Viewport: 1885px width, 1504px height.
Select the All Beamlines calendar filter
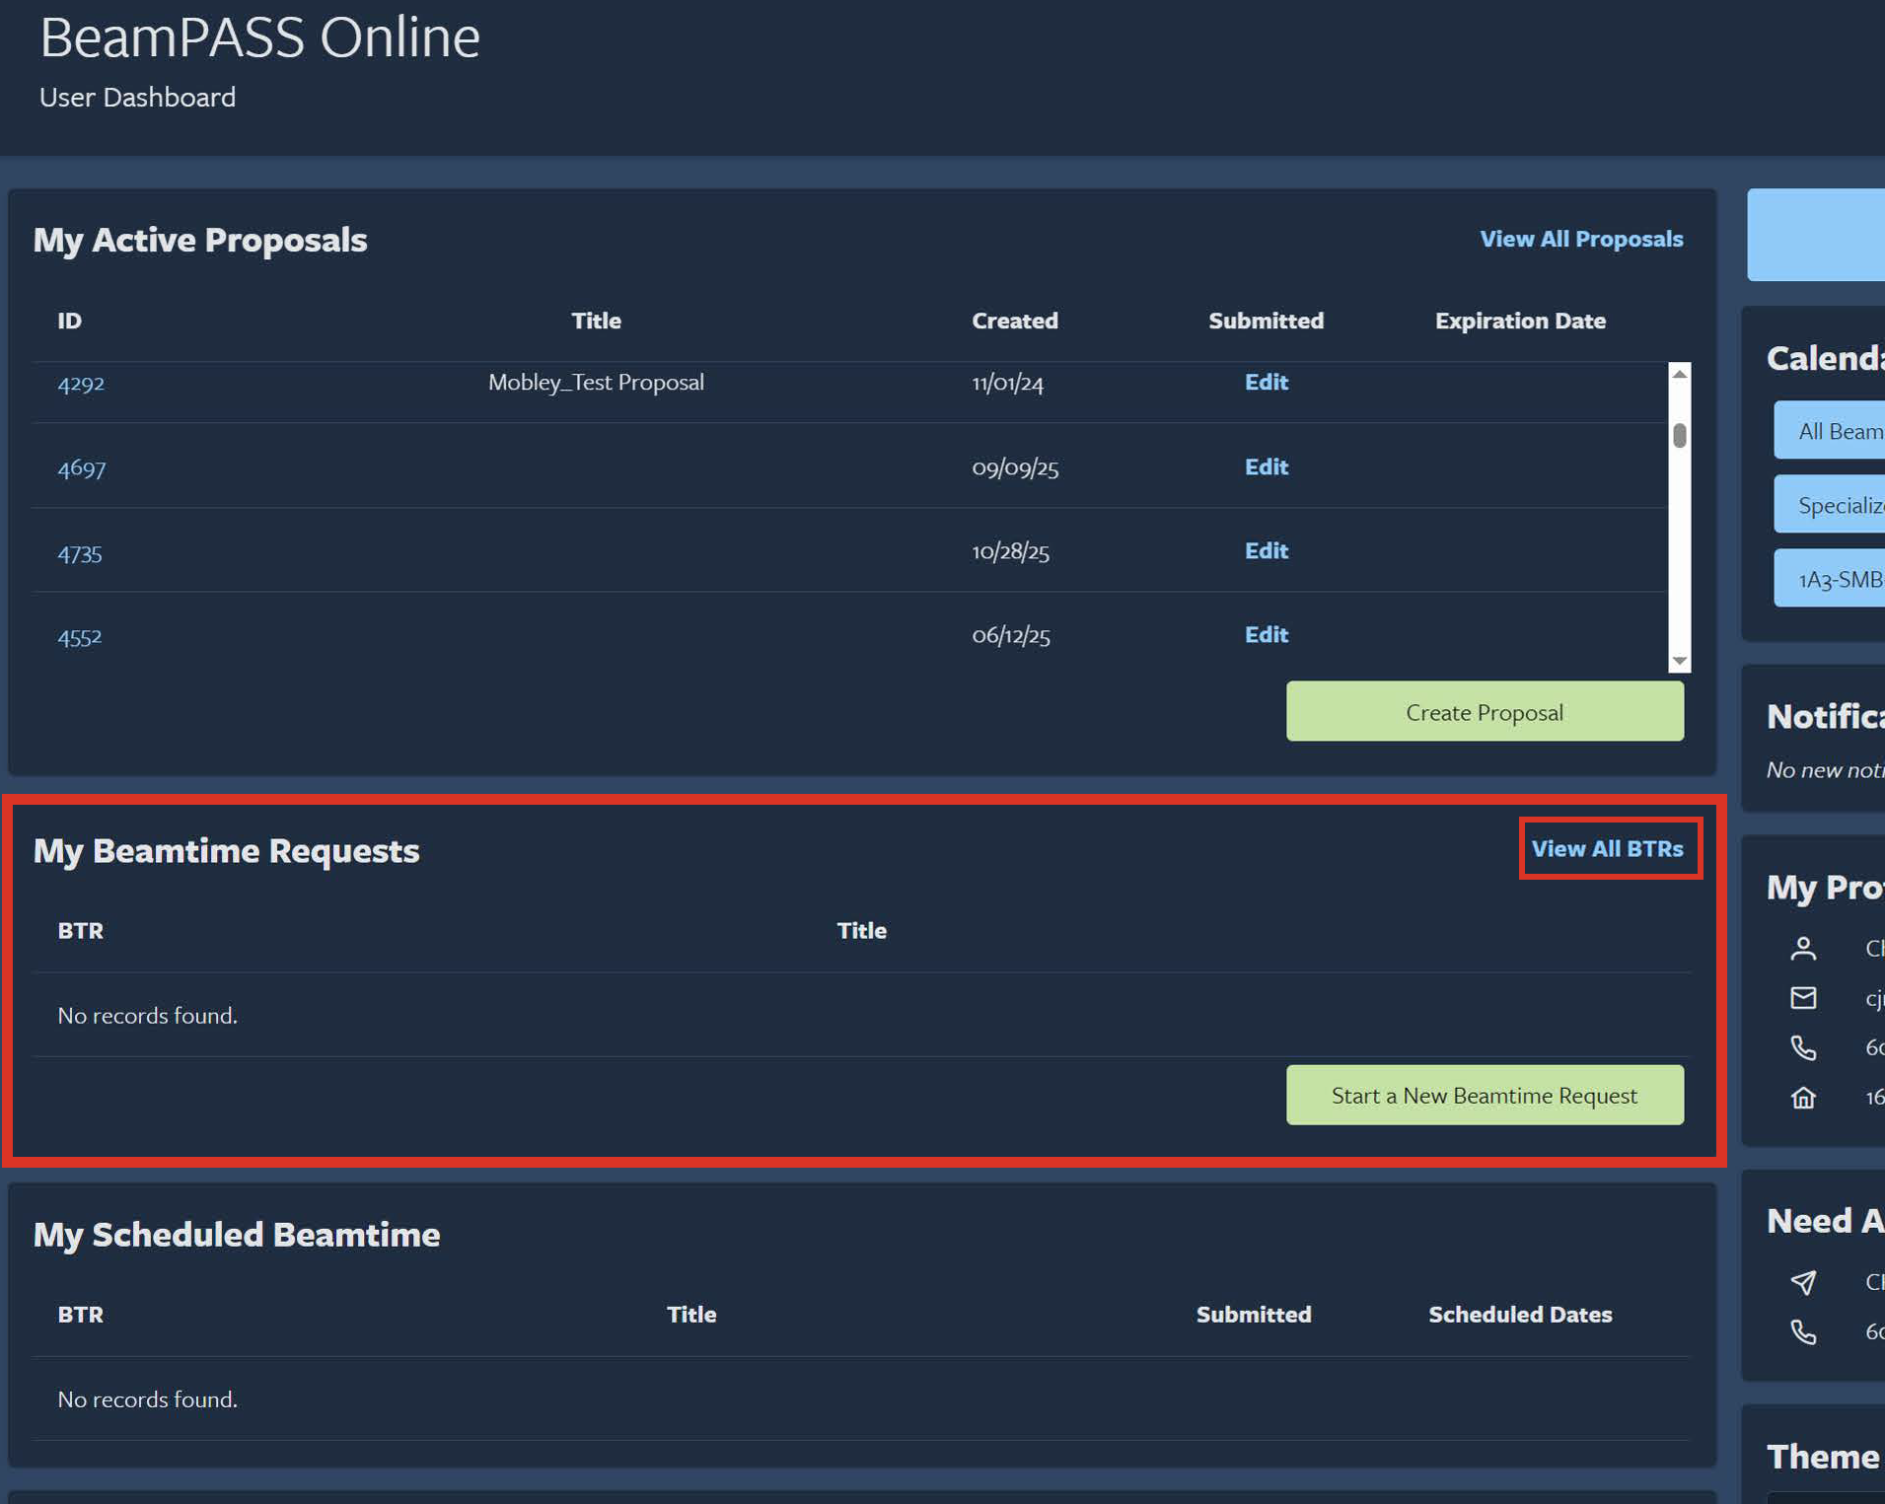click(1841, 430)
